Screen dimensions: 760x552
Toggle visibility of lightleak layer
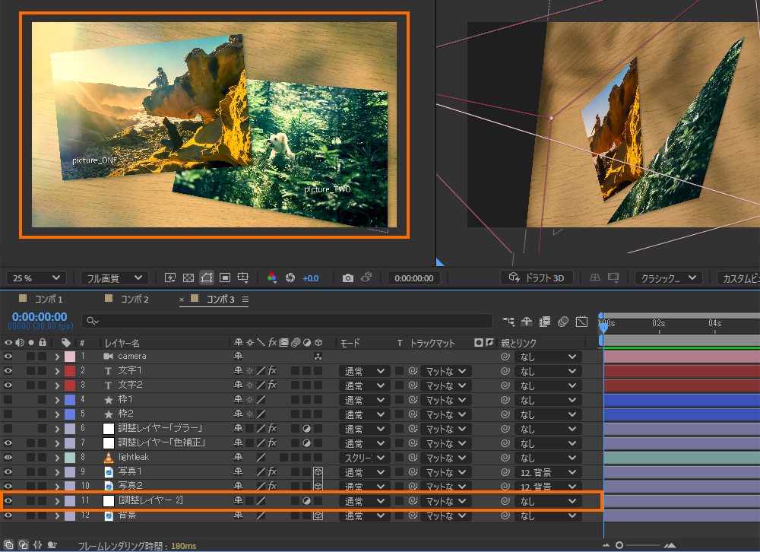point(8,457)
